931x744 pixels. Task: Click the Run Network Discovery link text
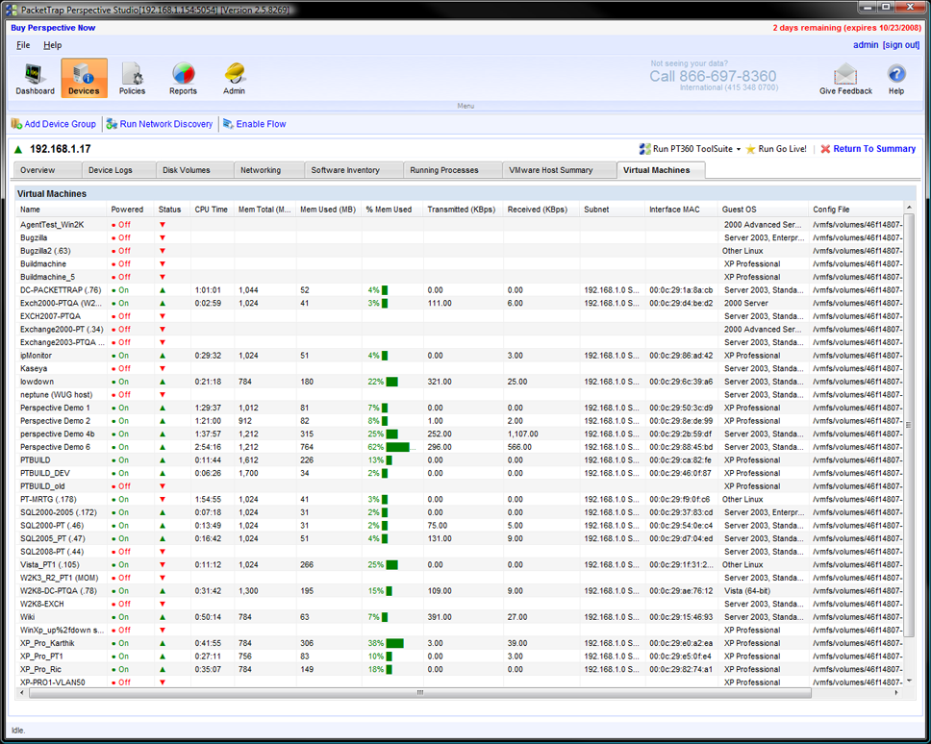pyautogui.click(x=166, y=124)
